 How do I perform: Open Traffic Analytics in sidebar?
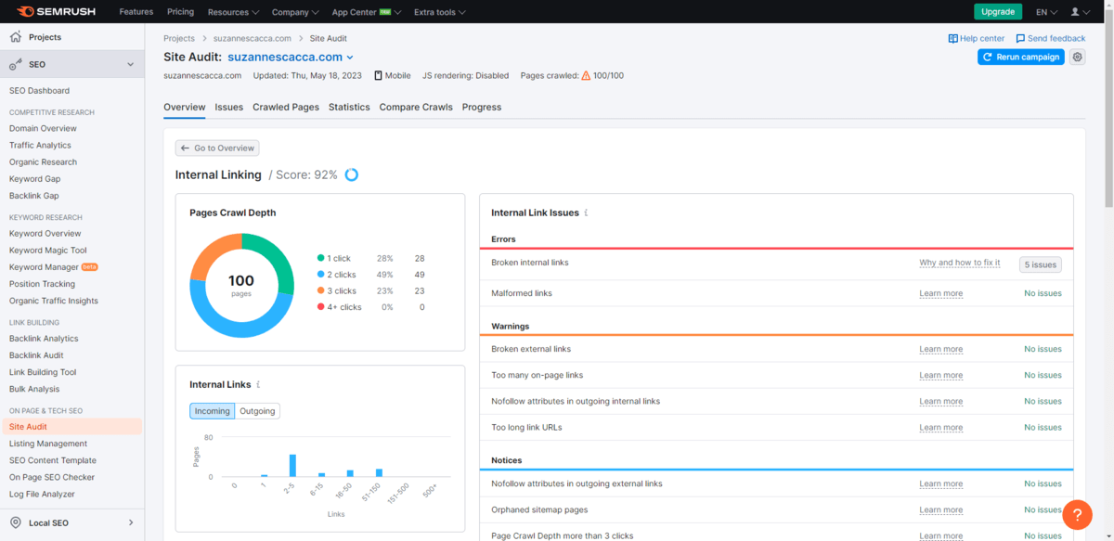pos(40,145)
